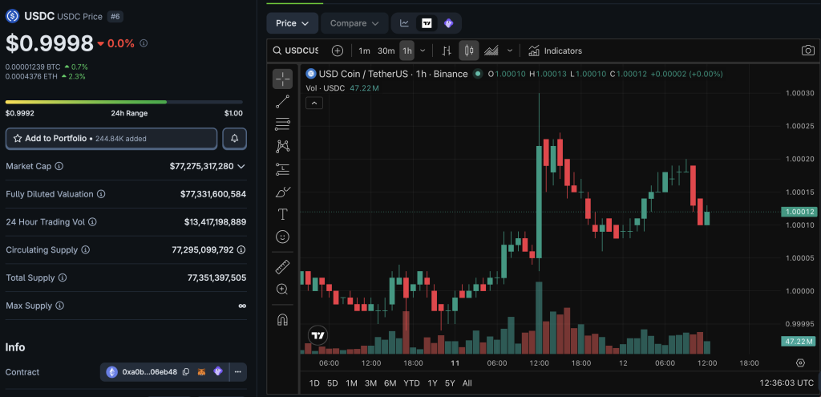Select the text annotation tool
This screenshot has height=397, width=821.
click(282, 214)
